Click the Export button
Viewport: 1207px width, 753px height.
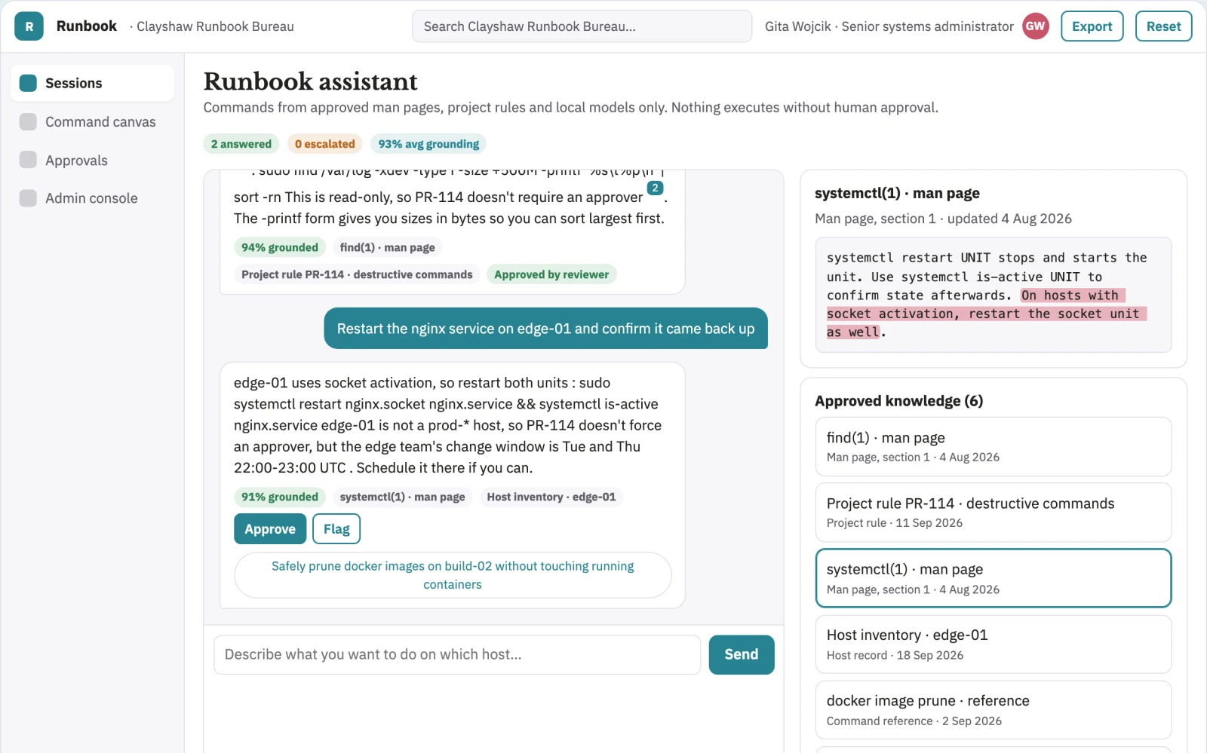(1092, 26)
